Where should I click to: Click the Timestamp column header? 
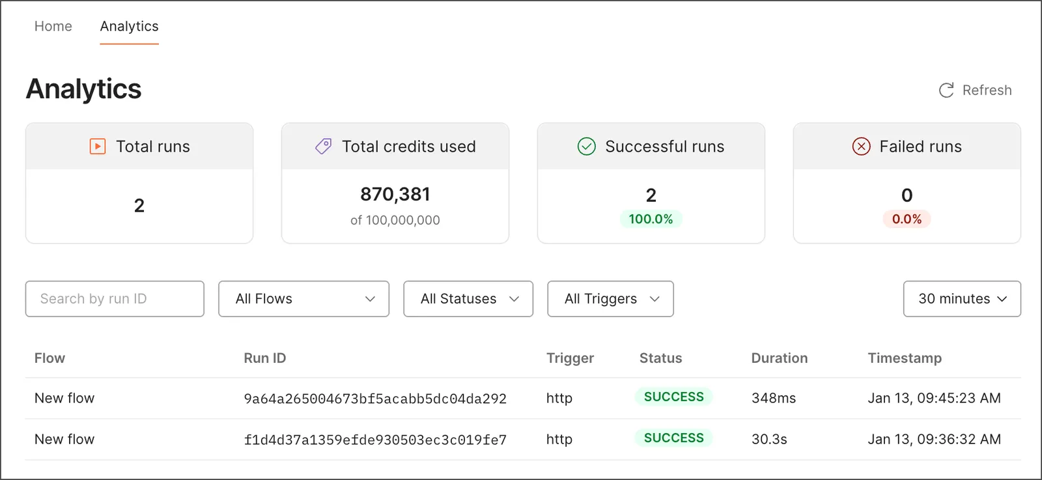coord(905,358)
